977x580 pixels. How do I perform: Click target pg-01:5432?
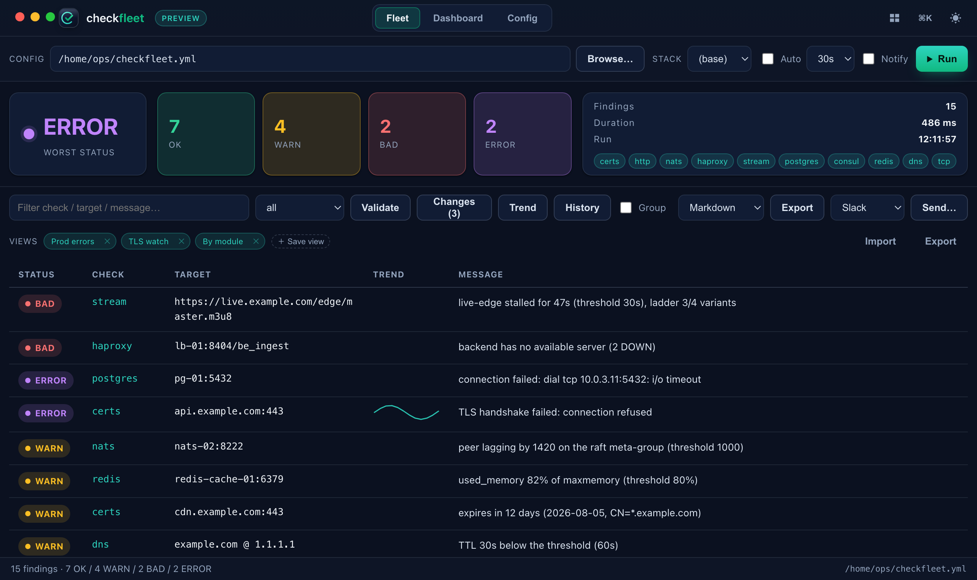203,378
